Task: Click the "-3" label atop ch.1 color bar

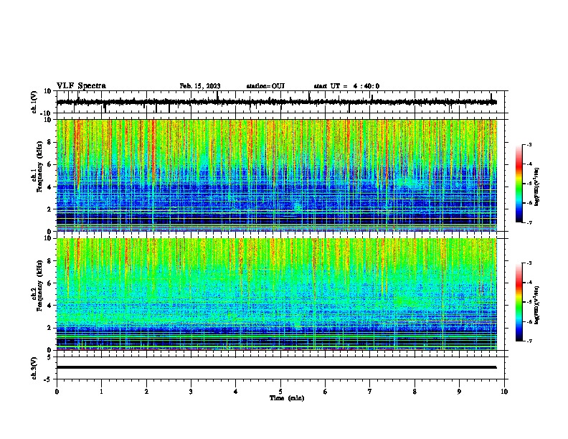Action: pyautogui.click(x=529, y=144)
